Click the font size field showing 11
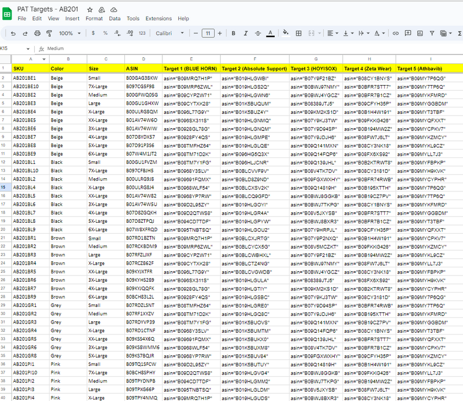 tap(208, 34)
